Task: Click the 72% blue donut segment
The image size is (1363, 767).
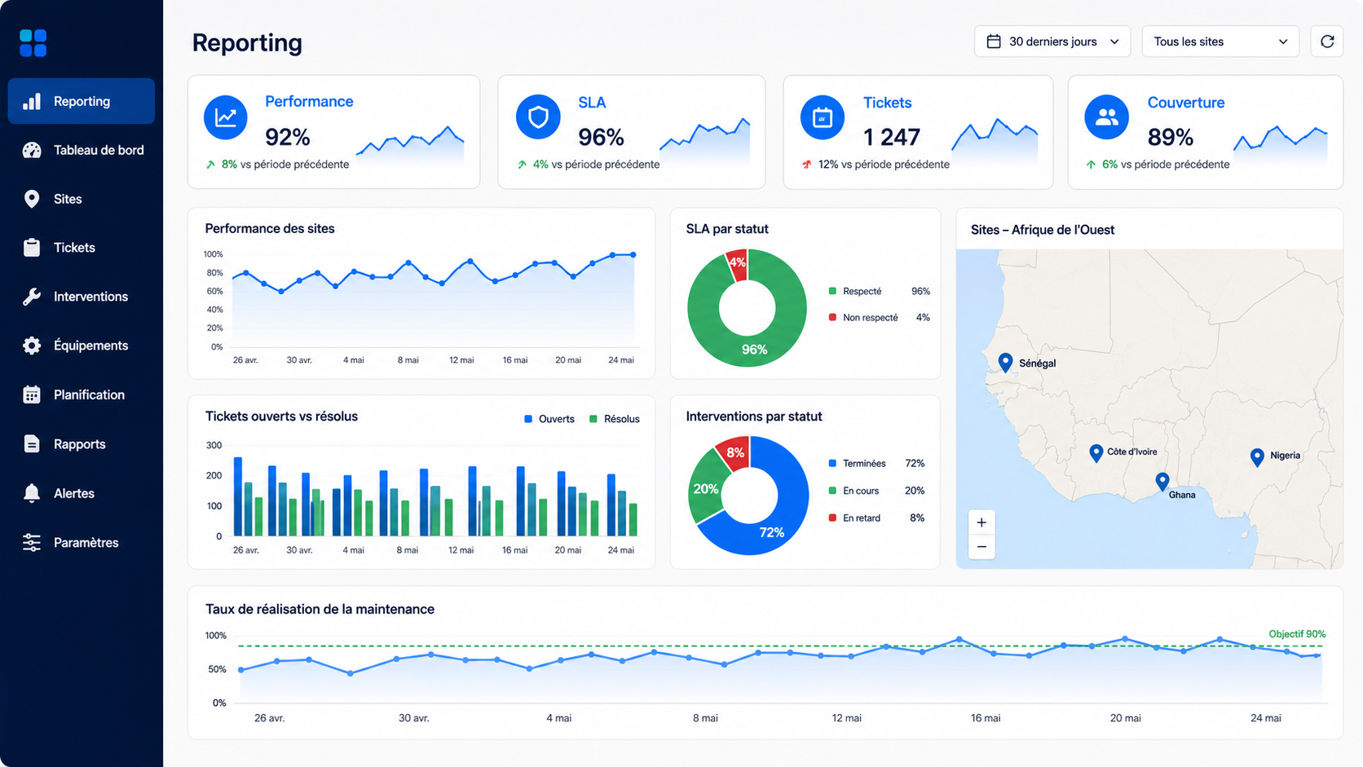Action: (771, 531)
